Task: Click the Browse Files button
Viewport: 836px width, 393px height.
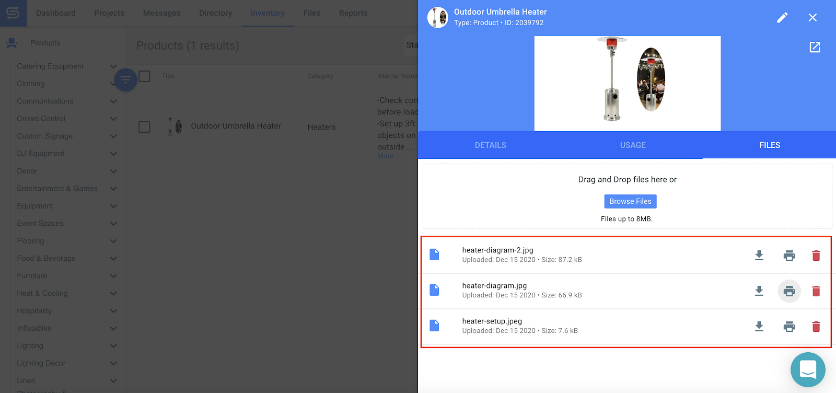Action: pyautogui.click(x=630, y=201)
